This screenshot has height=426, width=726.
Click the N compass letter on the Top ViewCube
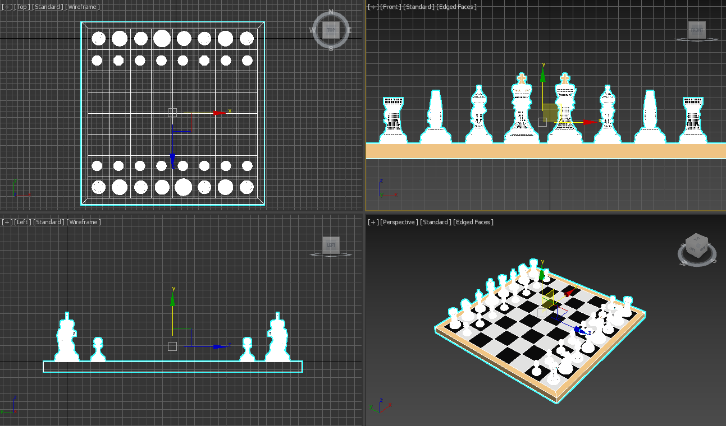click(331, 12)
